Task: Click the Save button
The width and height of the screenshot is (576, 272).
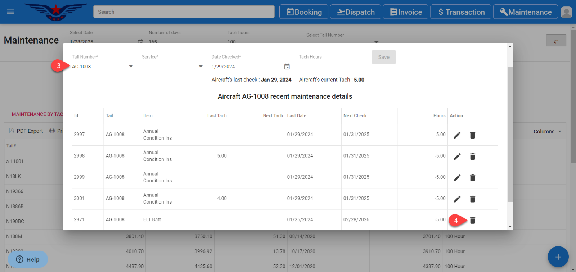Action: pyautogui.click(x=384, y=57)
